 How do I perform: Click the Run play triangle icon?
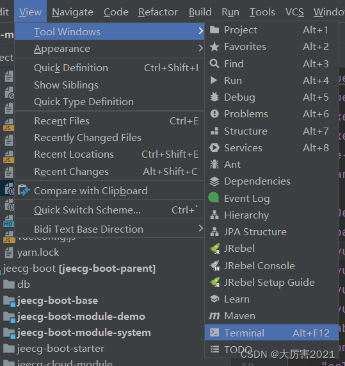pos(214,80)
